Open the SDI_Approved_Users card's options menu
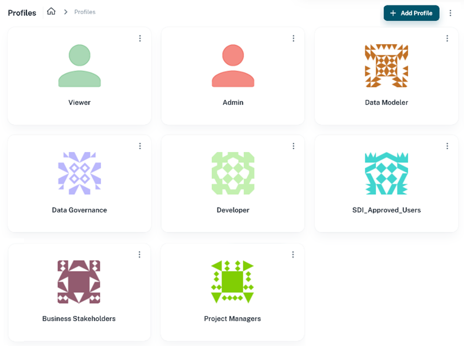Image resolution: width=464 pixels, height=346 pixels. [447, 146]
